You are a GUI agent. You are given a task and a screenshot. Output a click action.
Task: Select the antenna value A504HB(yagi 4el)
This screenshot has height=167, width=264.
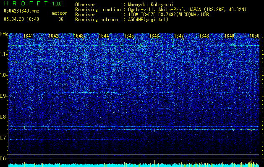148,20
